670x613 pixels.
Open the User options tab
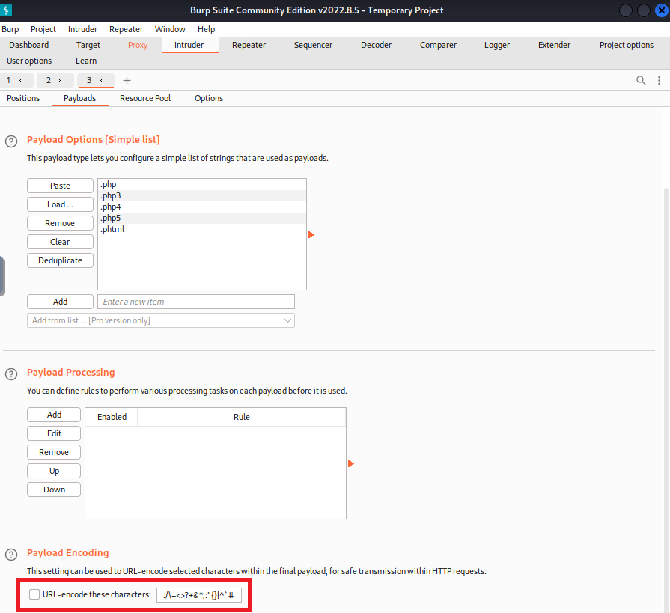(29, 61)
